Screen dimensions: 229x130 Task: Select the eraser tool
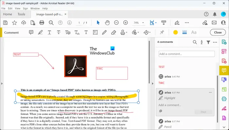click(114, 32)
